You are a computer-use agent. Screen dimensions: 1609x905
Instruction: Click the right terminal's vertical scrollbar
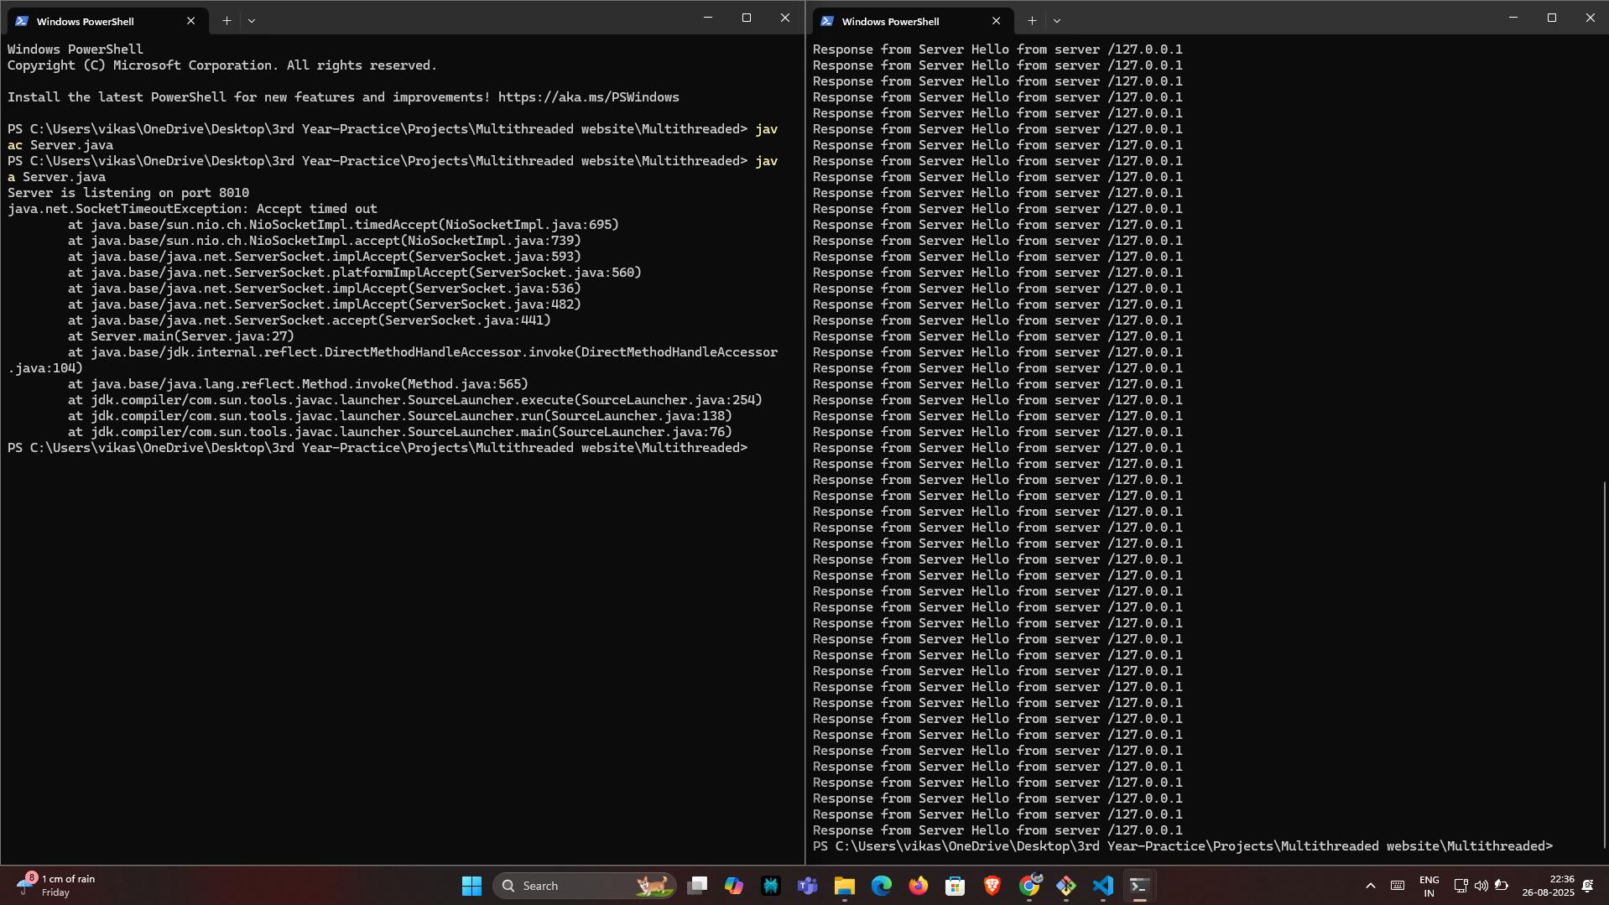[1604, 663]
